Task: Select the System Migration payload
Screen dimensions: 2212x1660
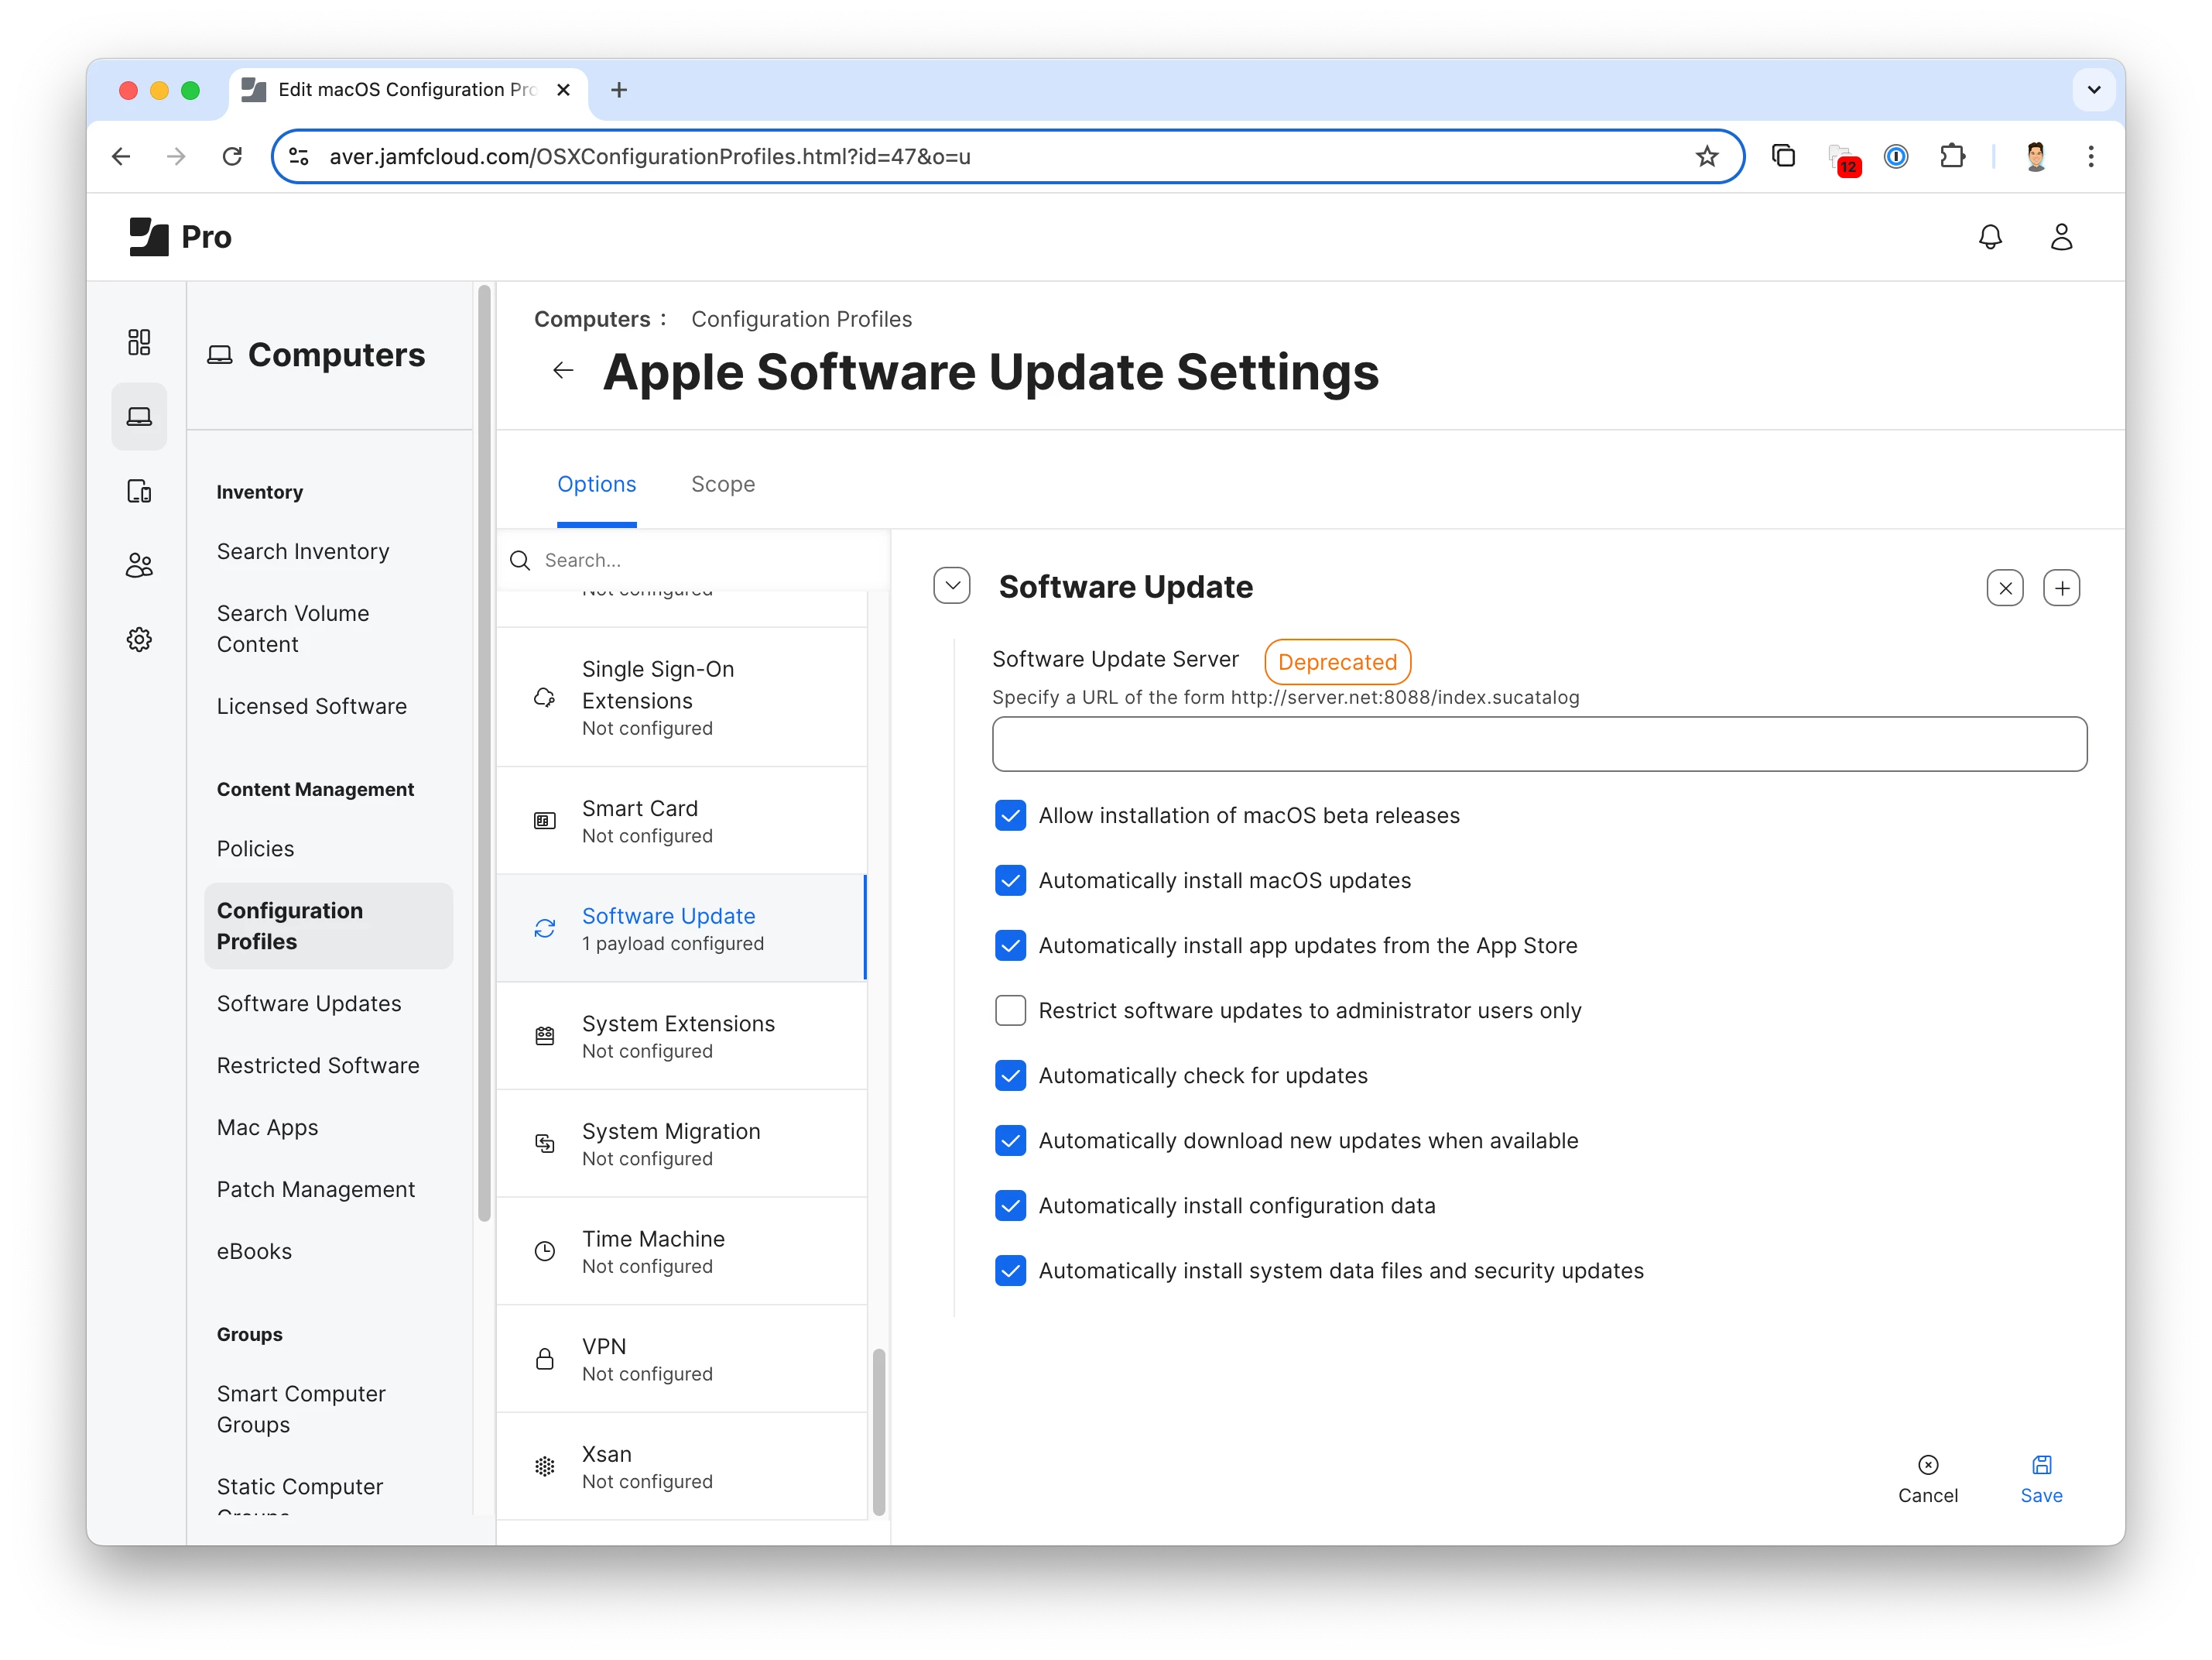Action: [682, 1144]
